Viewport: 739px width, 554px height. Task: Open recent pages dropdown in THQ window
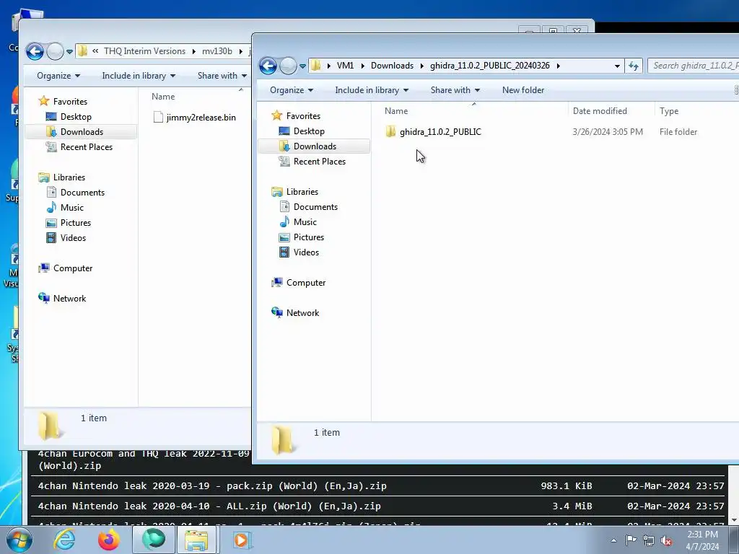(x=69, y=52)
